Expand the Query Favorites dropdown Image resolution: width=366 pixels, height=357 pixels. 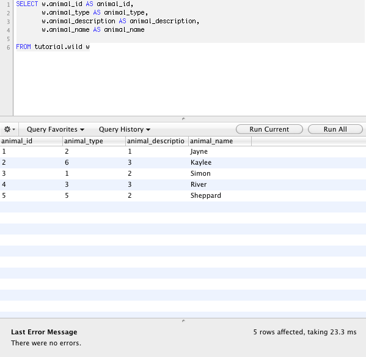(56, 129)
